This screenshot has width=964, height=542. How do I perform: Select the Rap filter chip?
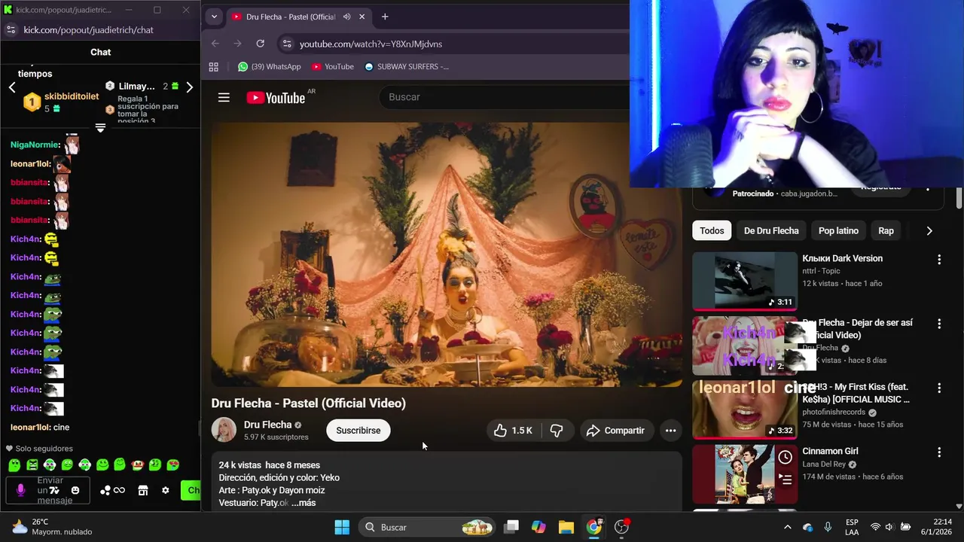pos(886,231)
